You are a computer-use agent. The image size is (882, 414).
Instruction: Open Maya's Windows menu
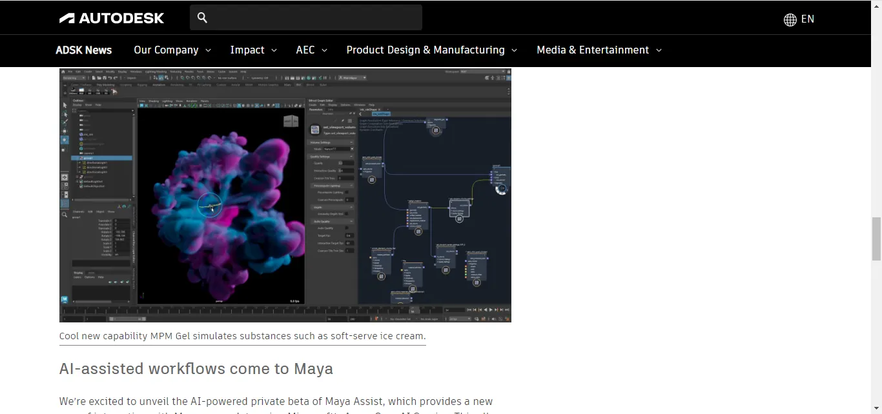tap(136, 72)
